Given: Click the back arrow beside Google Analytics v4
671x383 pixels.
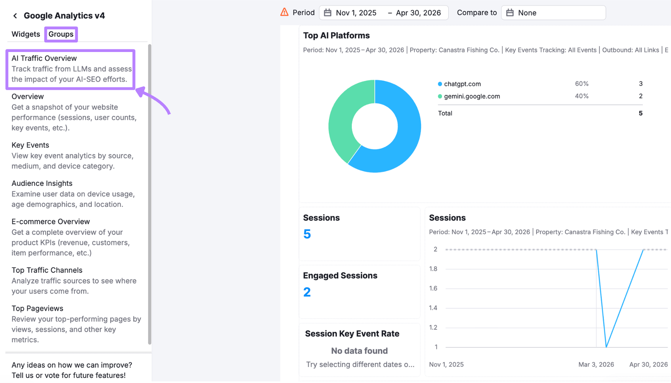Looking at the screenshot, I should pyautogui.click(x=15, y=16).
